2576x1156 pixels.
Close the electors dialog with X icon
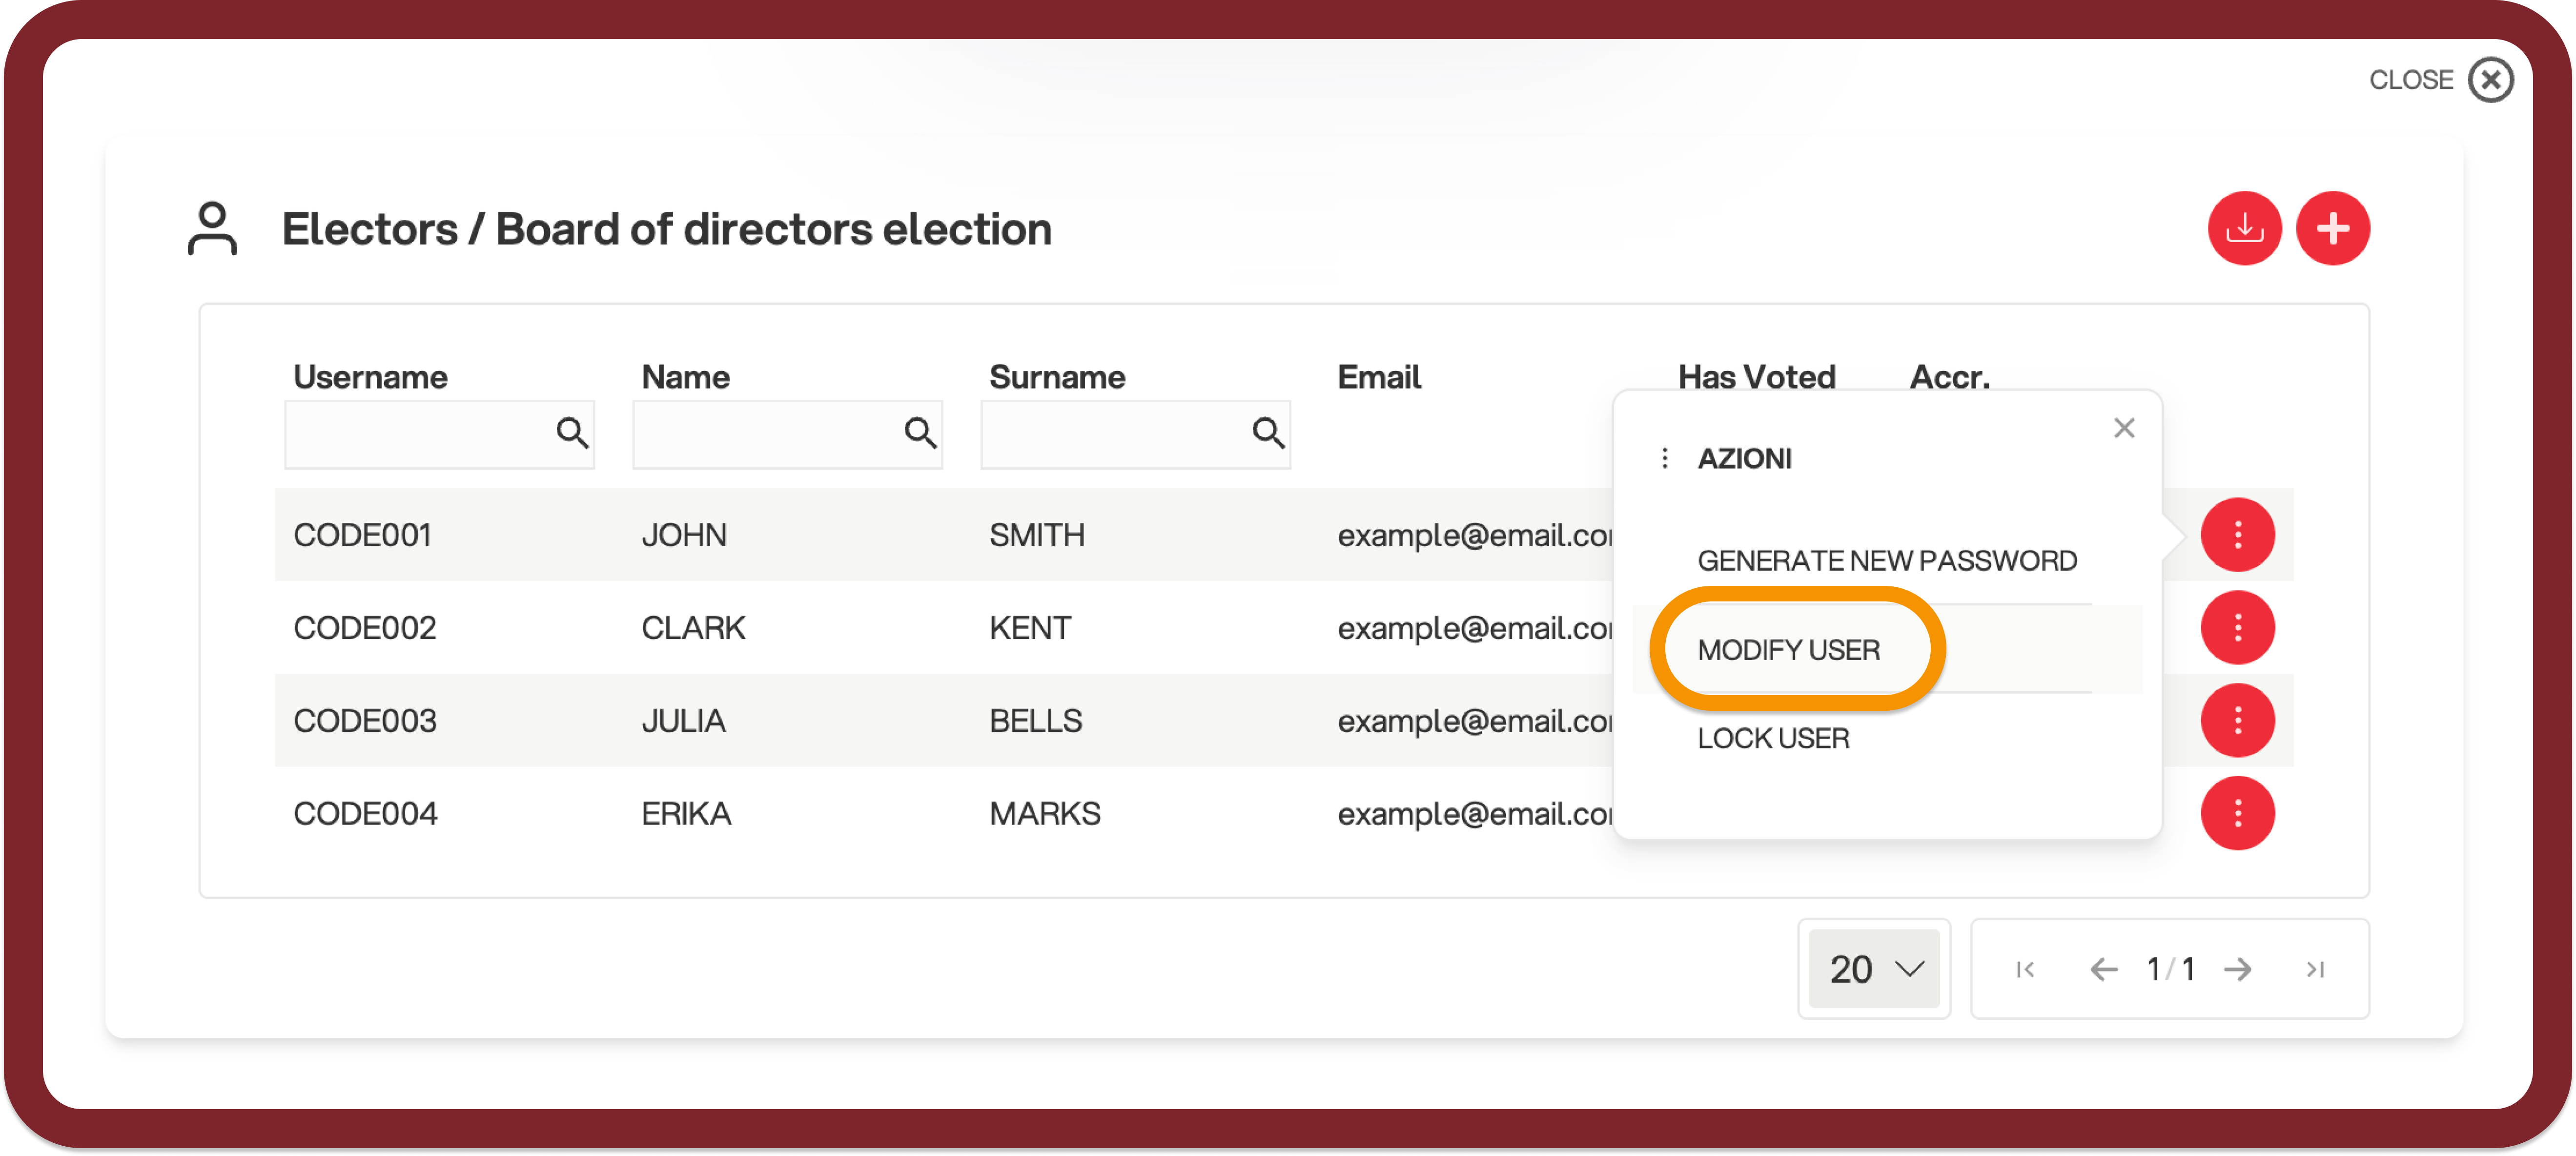click(2490, 80)
